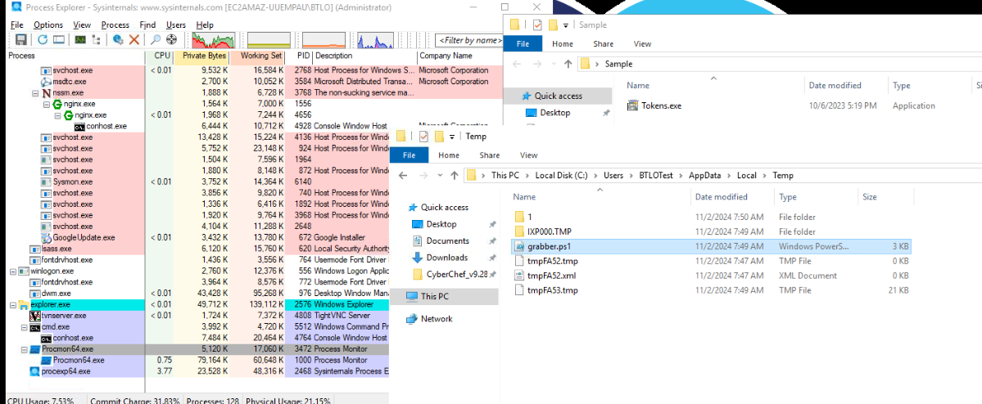Viewport: 982px width, 404px height.
Task: Expand chevron after AppData in address bar
Action: 731,176
